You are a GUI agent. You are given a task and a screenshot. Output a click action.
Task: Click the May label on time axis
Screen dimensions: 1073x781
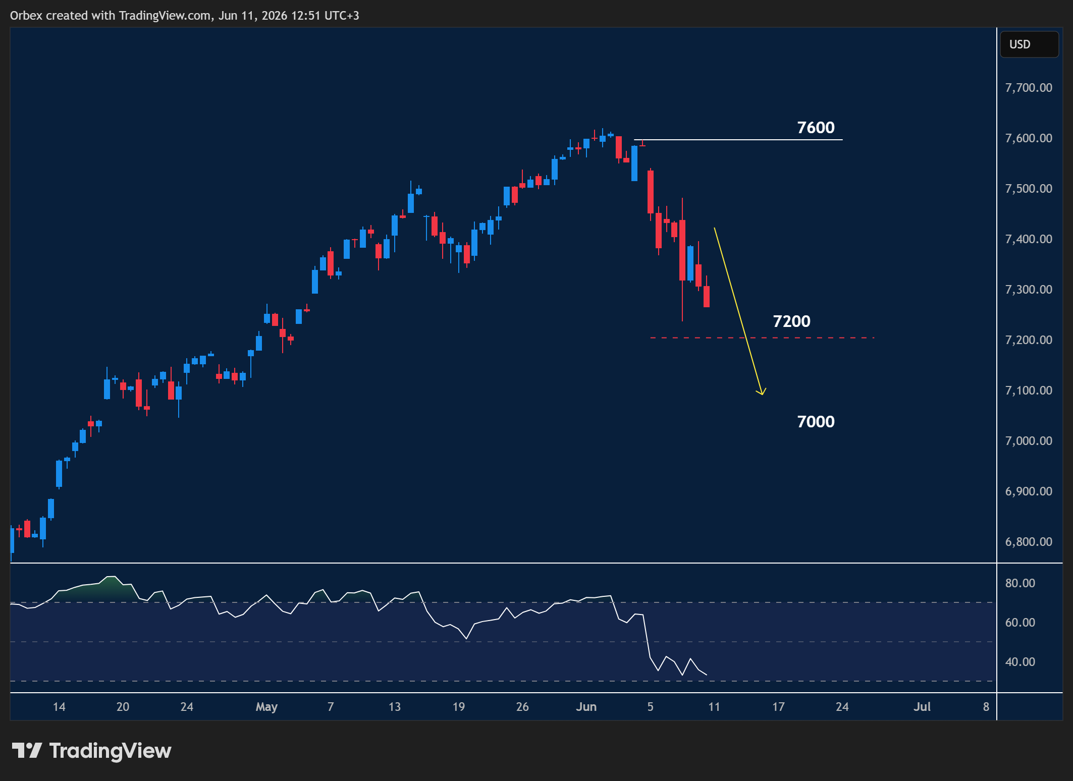point(266,707)
